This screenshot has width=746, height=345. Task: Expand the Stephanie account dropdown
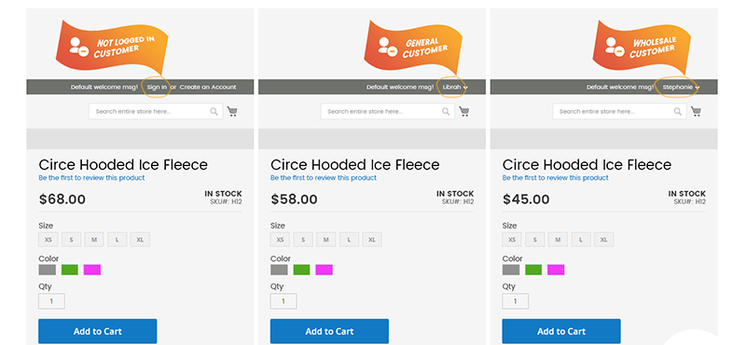click(681, 87)
